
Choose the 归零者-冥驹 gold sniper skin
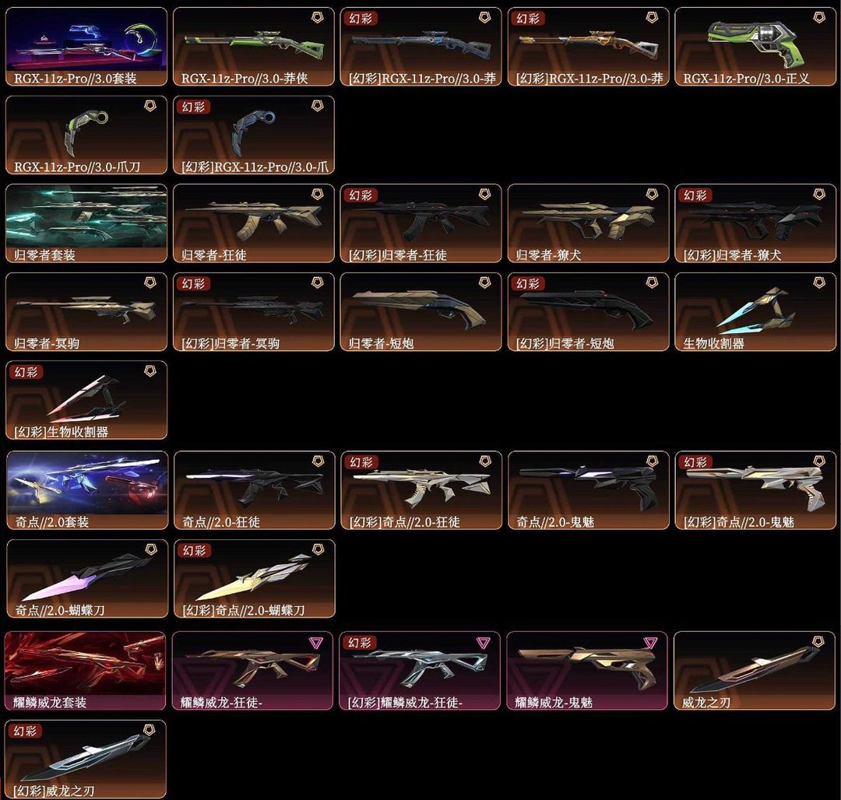[x=86, y=312]
